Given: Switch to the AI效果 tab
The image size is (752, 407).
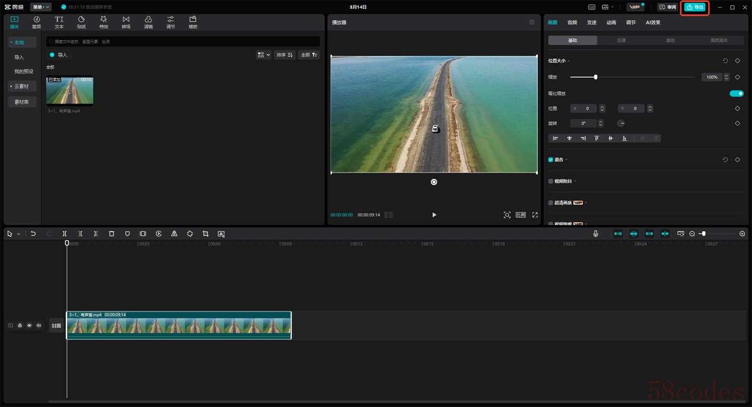Looking at the screenshot, I should (653, 22).
